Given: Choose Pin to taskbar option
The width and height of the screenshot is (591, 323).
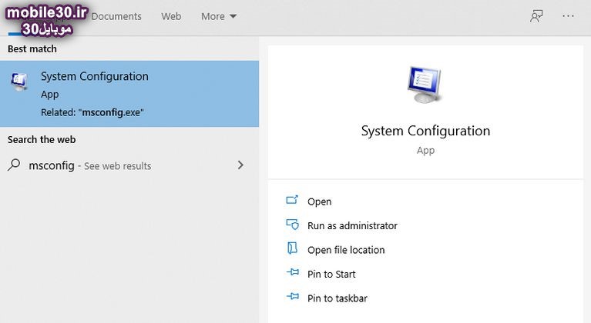Looking at the screenshot, I should 337,298.
